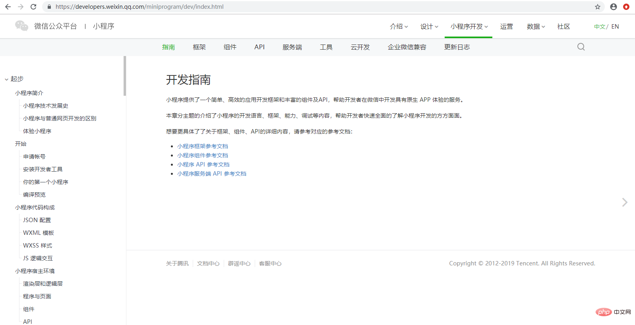Select 体验小程序 in the sidebar
Viewport: 635px width, 325px height.
tap(37, 131)
